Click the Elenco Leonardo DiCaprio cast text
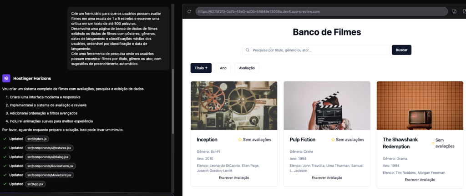Image resolution: width=466 pixels, height=196 pixels. coord(228,168)
